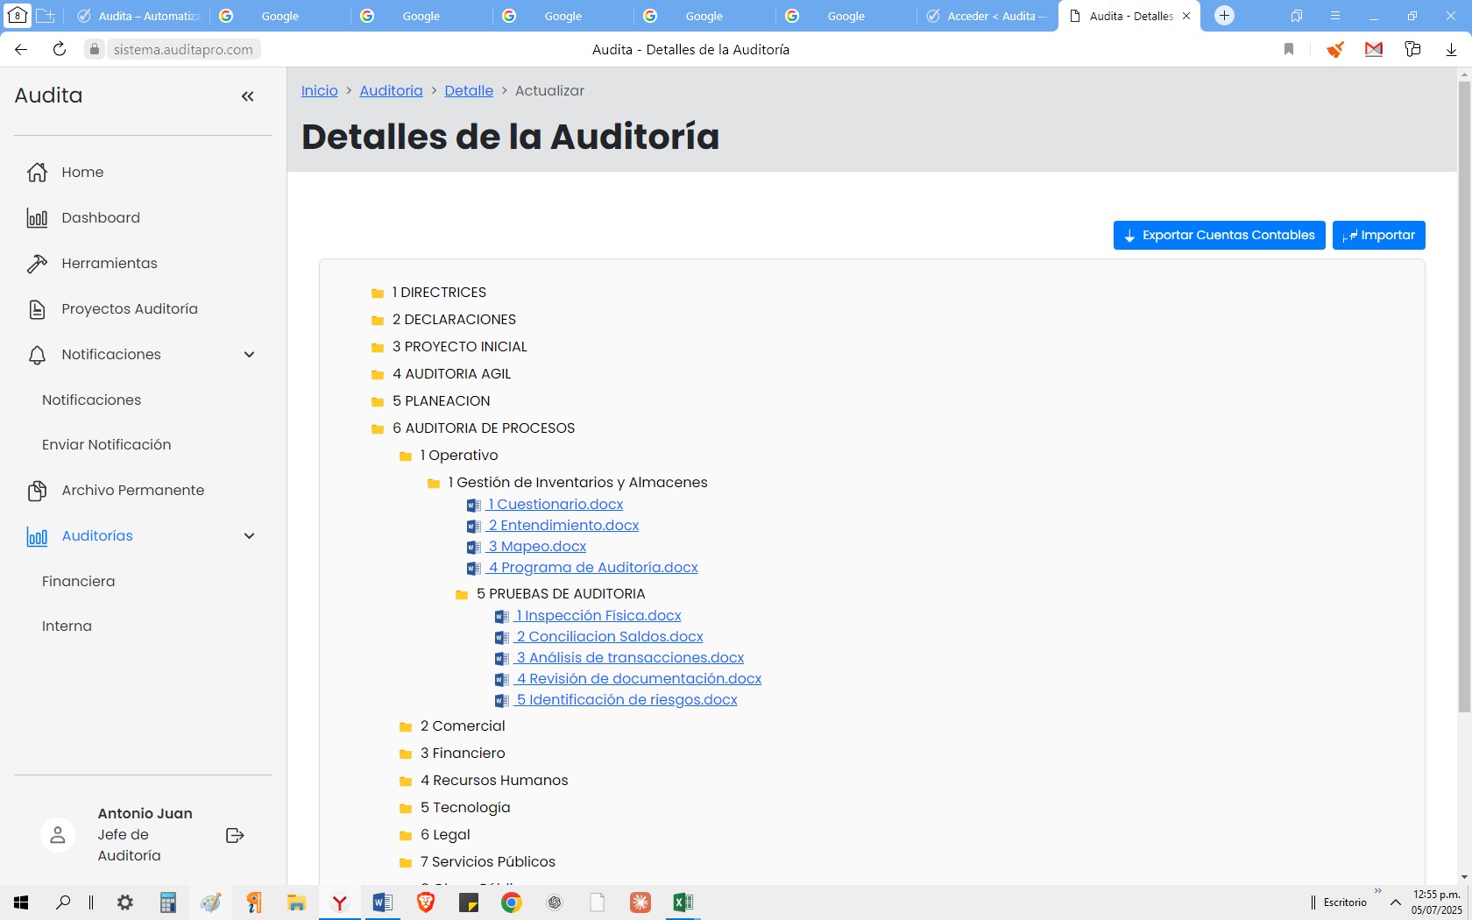Click the Notificaciones bell icon
The image size is (1472, 920).
click(x=37, y=355)
